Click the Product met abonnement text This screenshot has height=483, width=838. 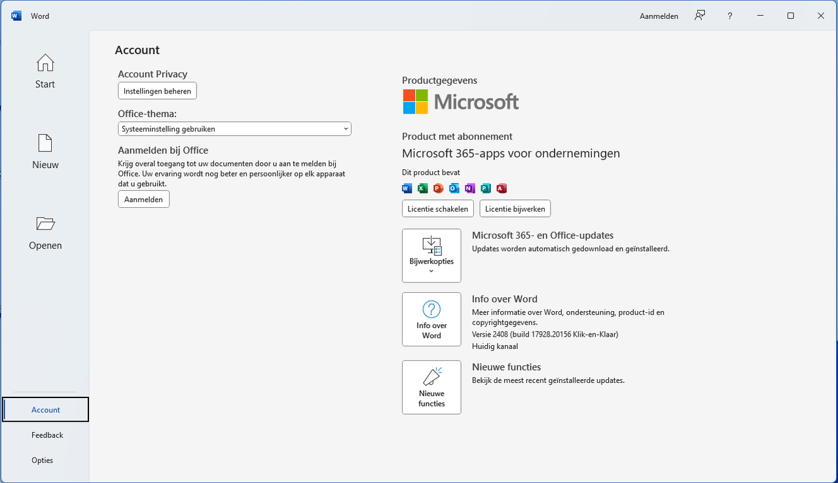tap(457, 137)
